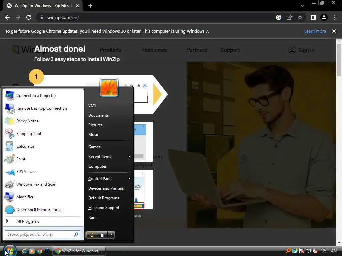Screen dimensions: 342x256
Task: Click the Google icon in address bar
Action: click(279, 17)
